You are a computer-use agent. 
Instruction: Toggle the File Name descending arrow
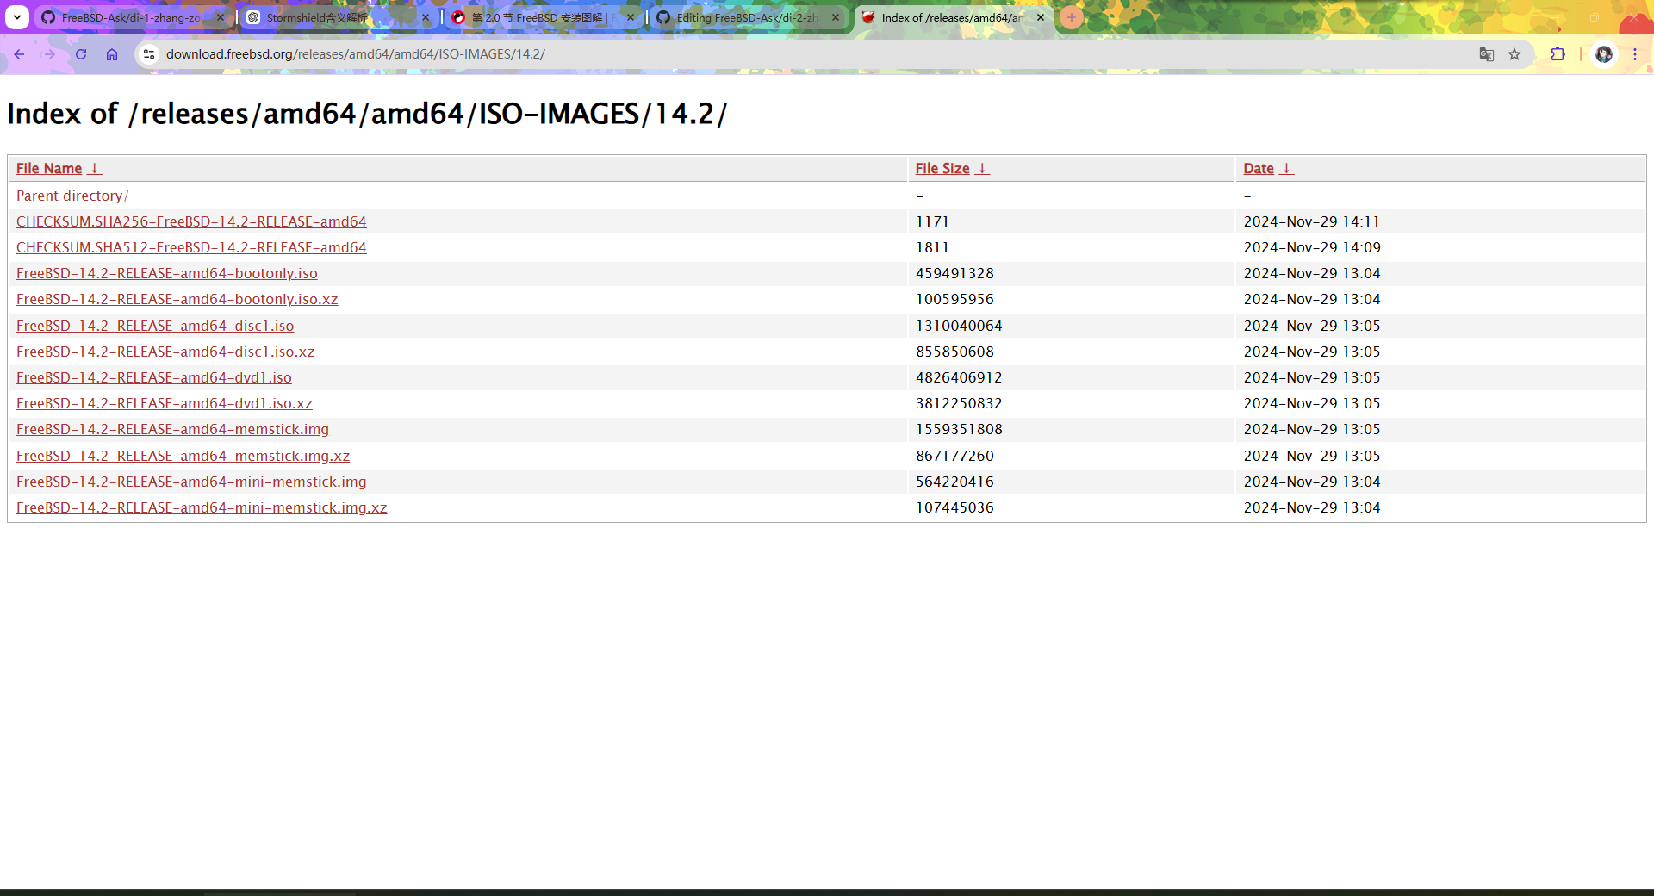[95, 169]
